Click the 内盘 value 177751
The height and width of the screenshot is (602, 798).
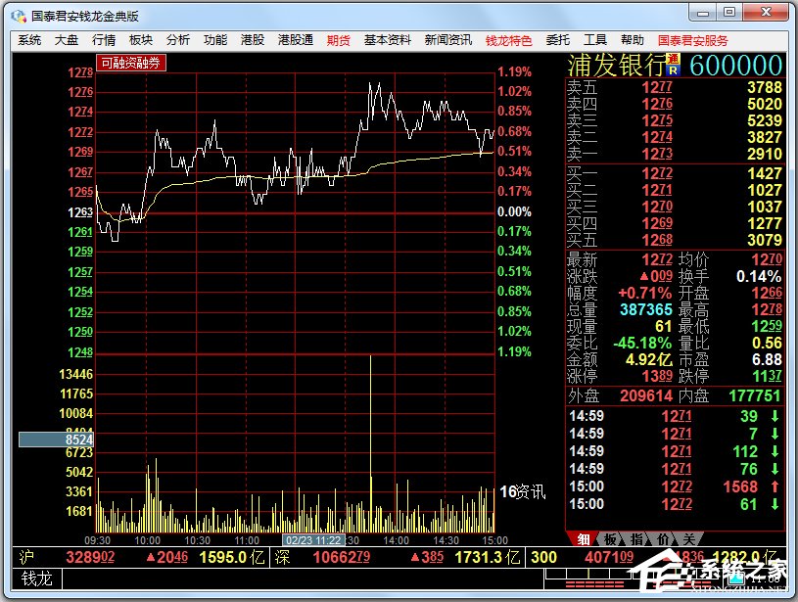click(755, 395)
